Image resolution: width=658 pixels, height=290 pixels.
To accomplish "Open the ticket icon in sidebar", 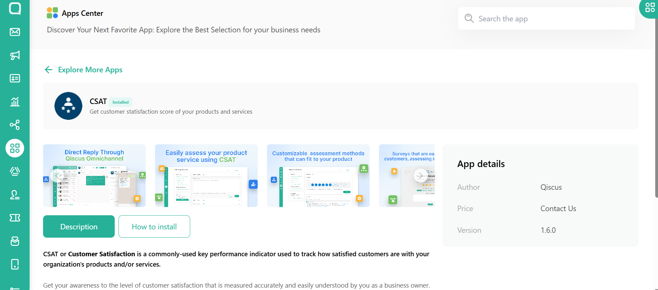I will [x=15, y=218].
